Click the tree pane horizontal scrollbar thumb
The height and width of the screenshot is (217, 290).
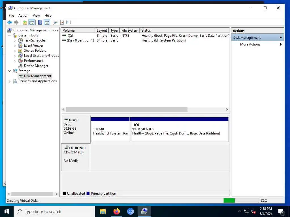[x=32, y=194]
